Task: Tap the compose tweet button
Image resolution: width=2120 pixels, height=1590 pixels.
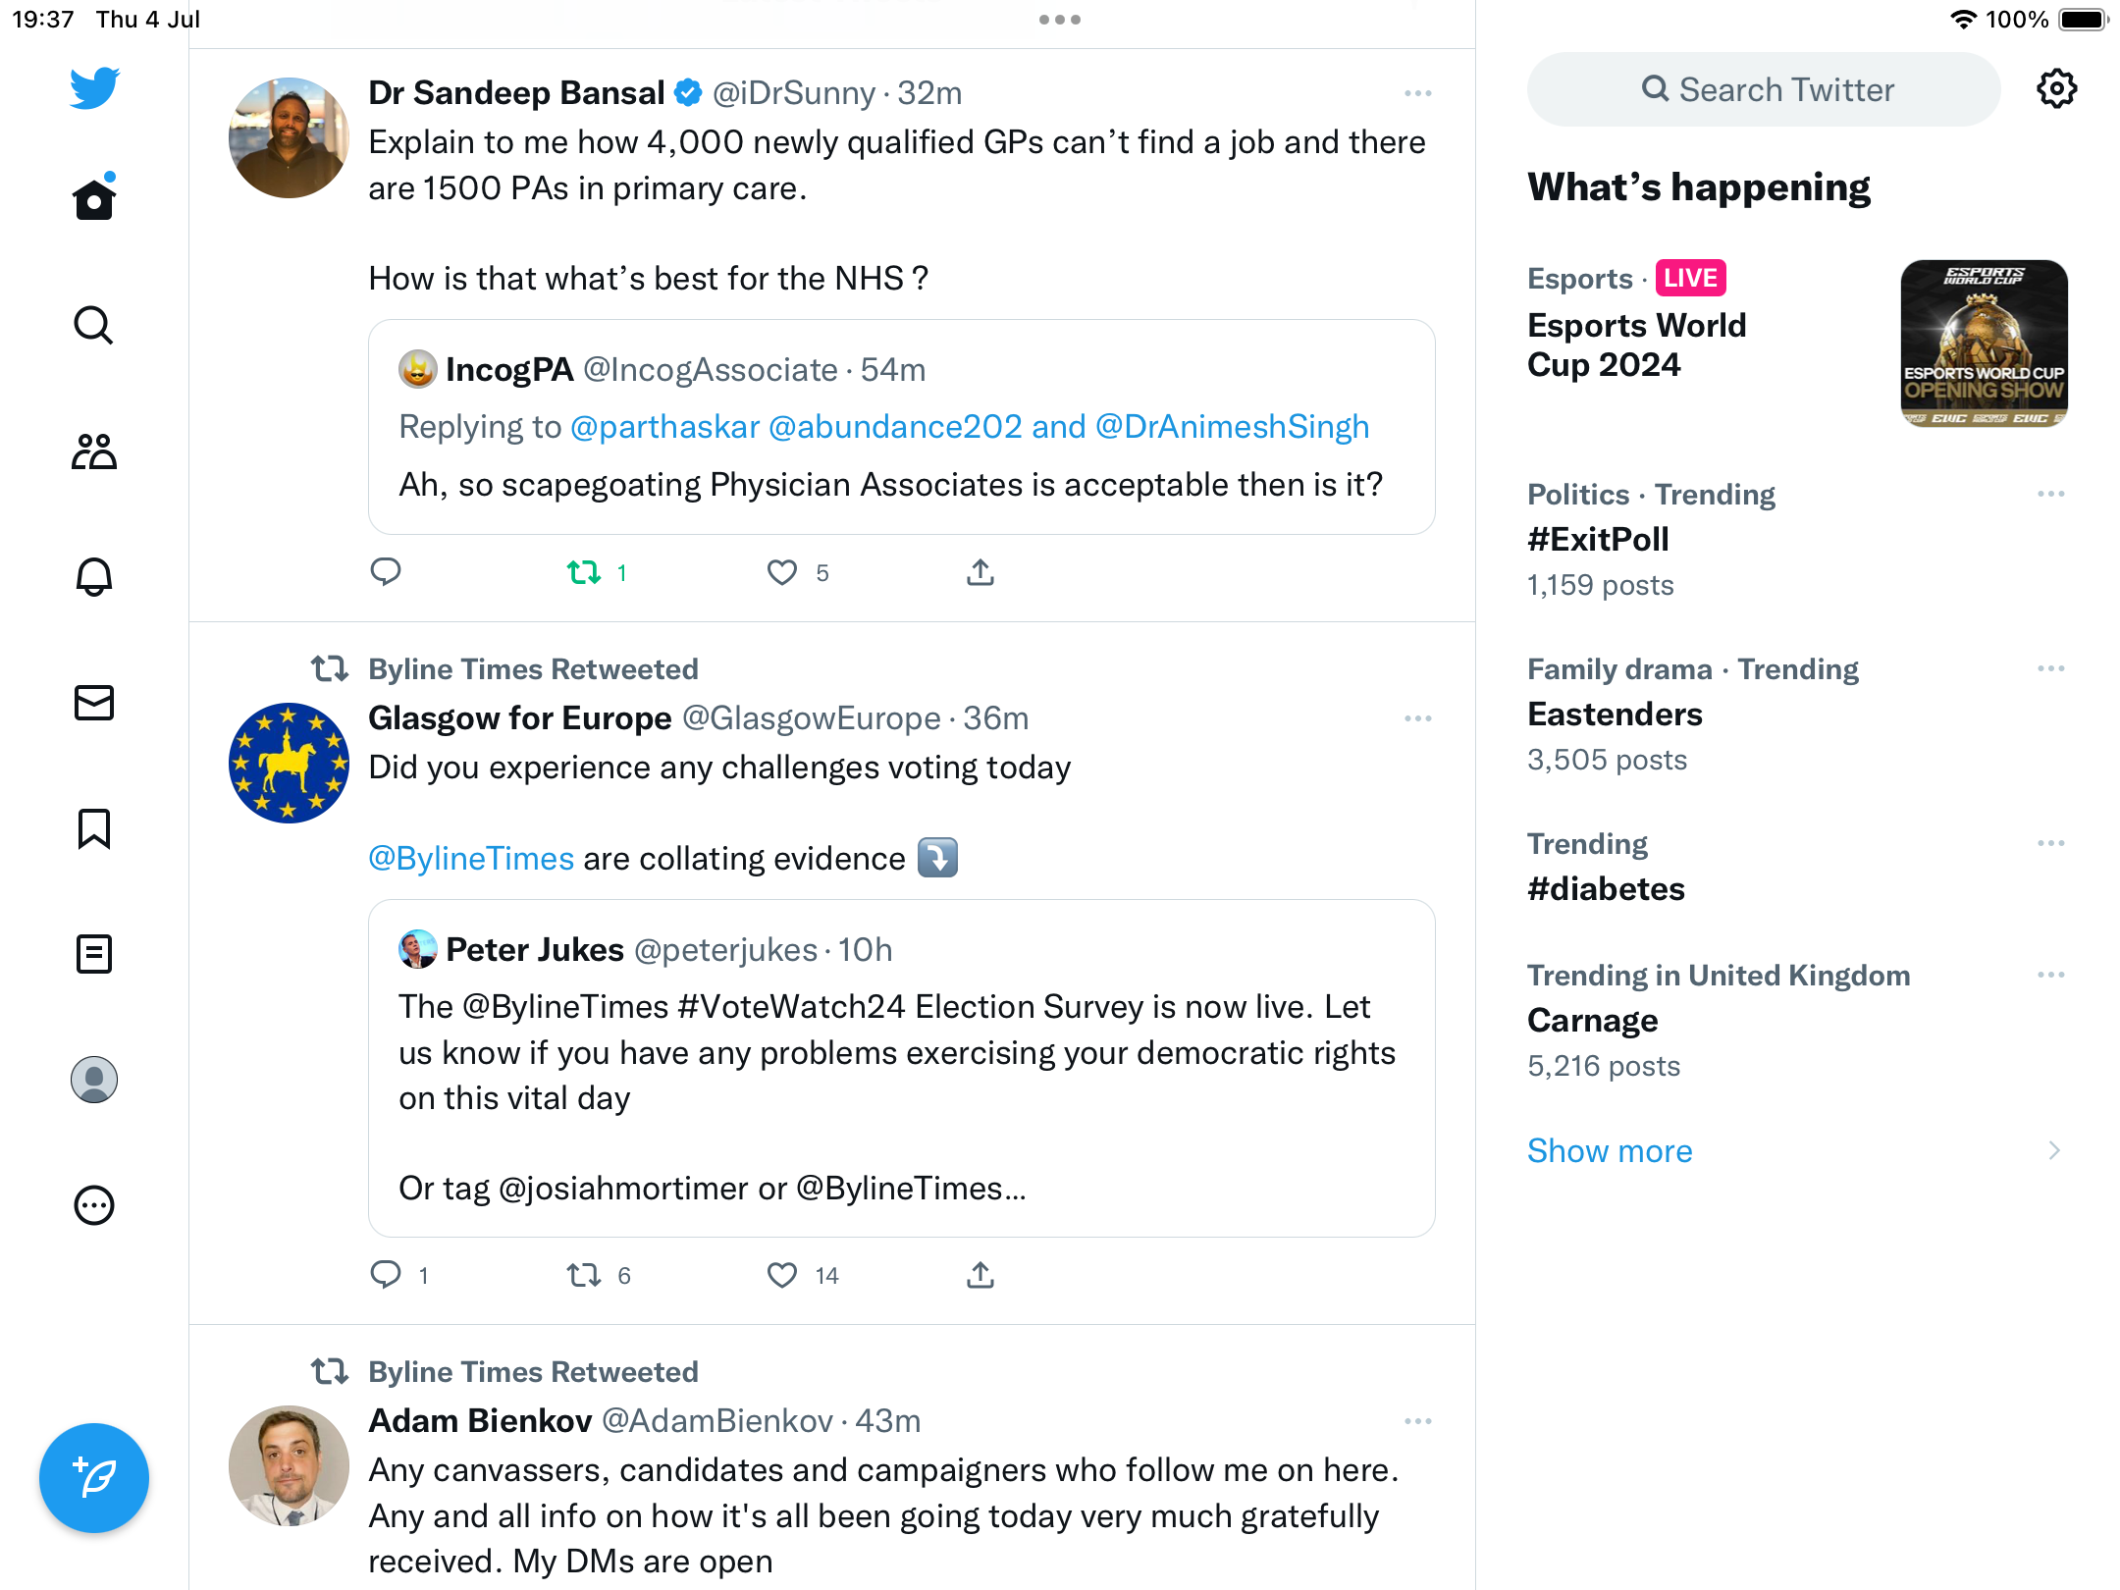Action: (x=94, y=1478)
